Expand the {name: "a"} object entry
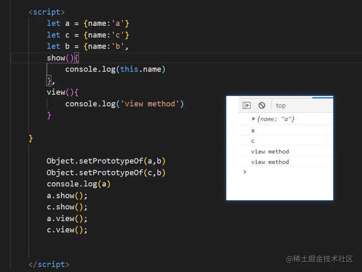Image resolution: width=362 pixels, height=272 pixels. click(253, 119)
